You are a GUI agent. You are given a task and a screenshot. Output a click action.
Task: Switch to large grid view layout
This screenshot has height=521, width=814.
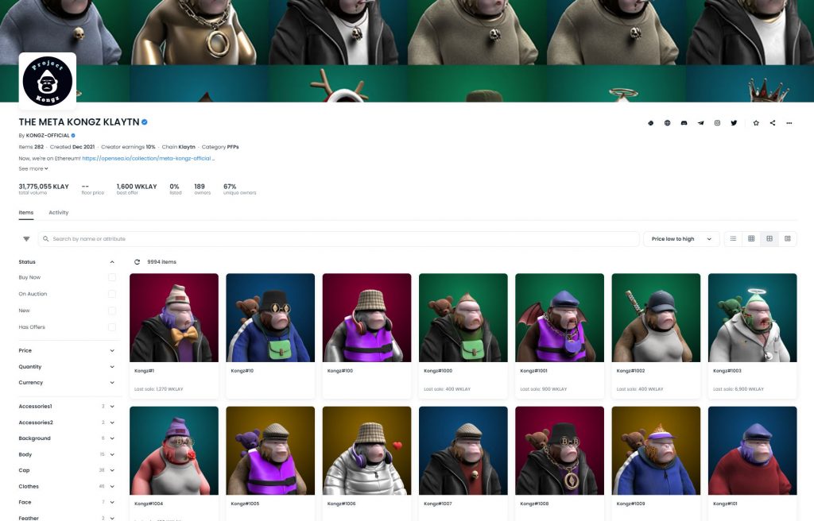pos(769,239)
